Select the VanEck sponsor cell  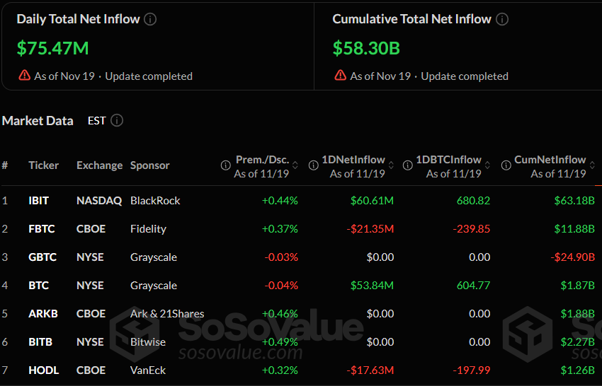click(x=148, y=370)
